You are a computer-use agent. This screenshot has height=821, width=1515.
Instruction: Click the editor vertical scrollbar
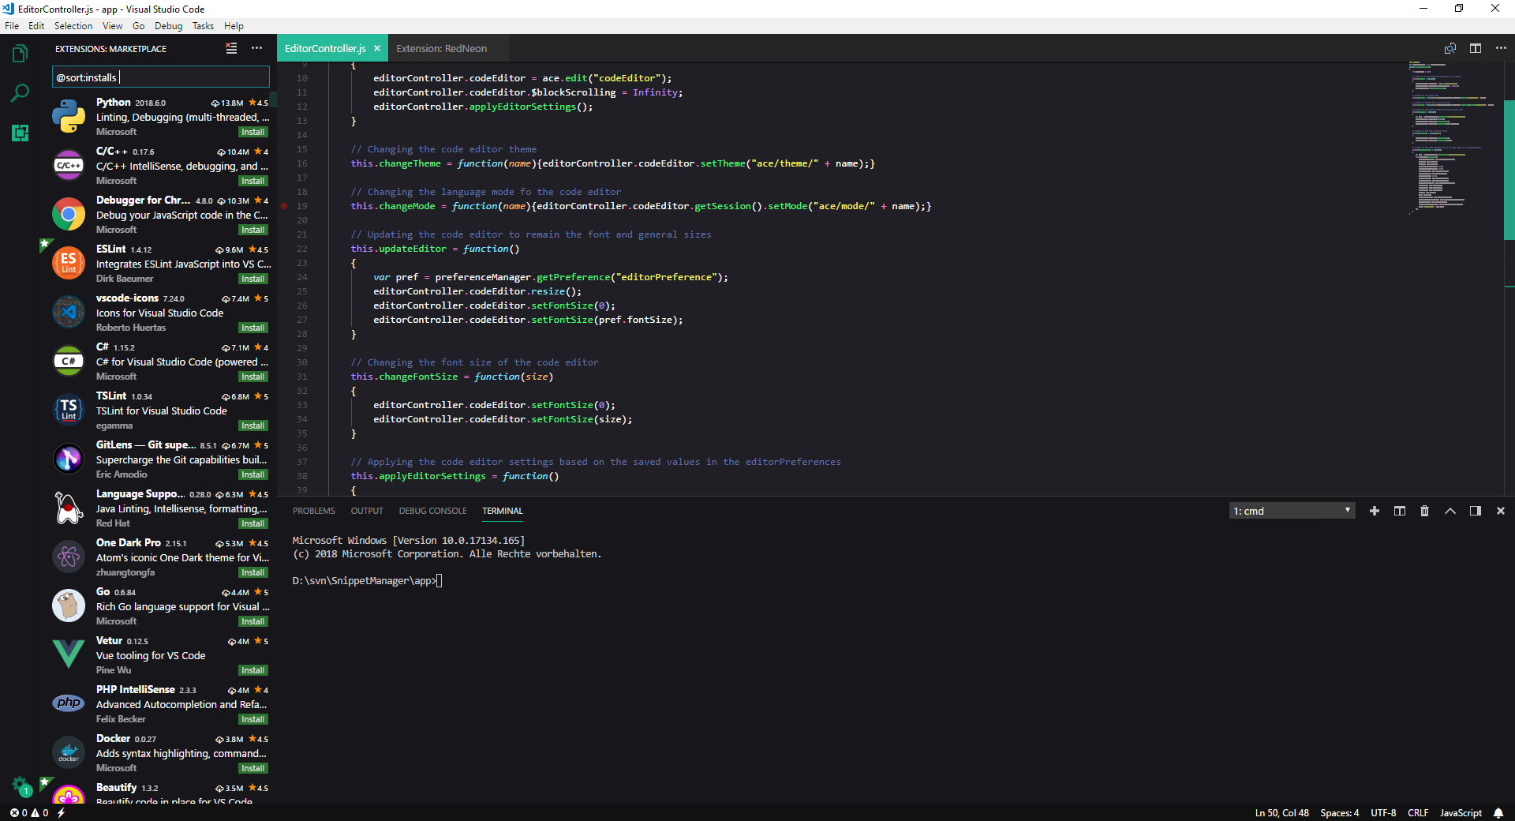pos(1509,170)
